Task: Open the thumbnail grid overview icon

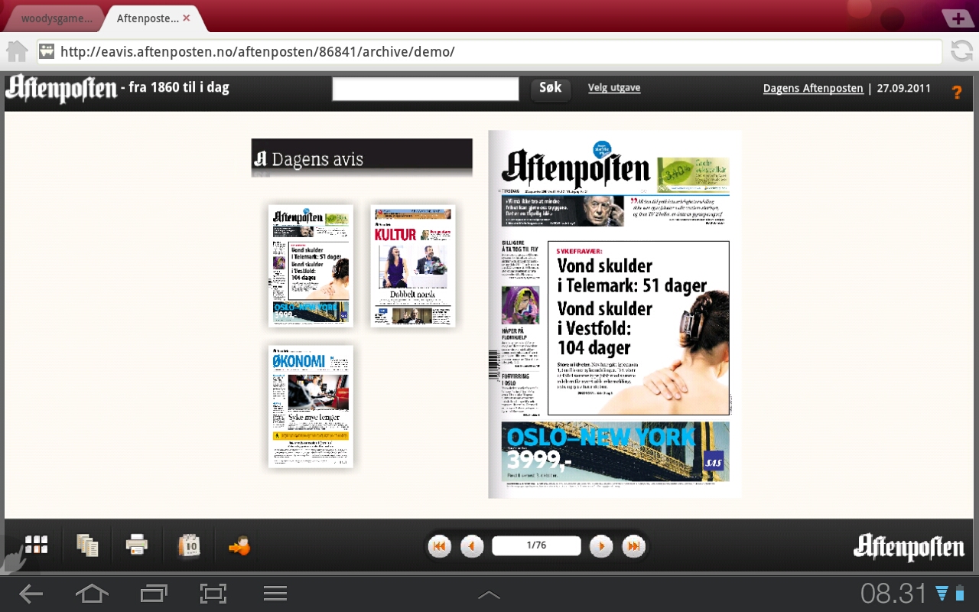Action: click(x=36, y=545)
